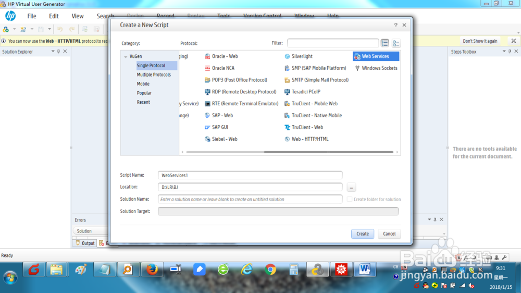This screenshot has width=521, height=293.
Task: Toggle Create folder for solution checkbox
Action: click(x=349, y=199)
